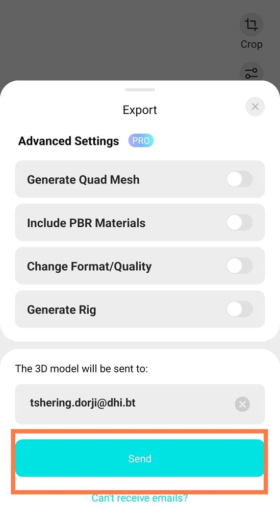This screenshot has height=523, width=280.
Task: Tap the PRO badge beside Advanced Settings
Action: [141, 141]
